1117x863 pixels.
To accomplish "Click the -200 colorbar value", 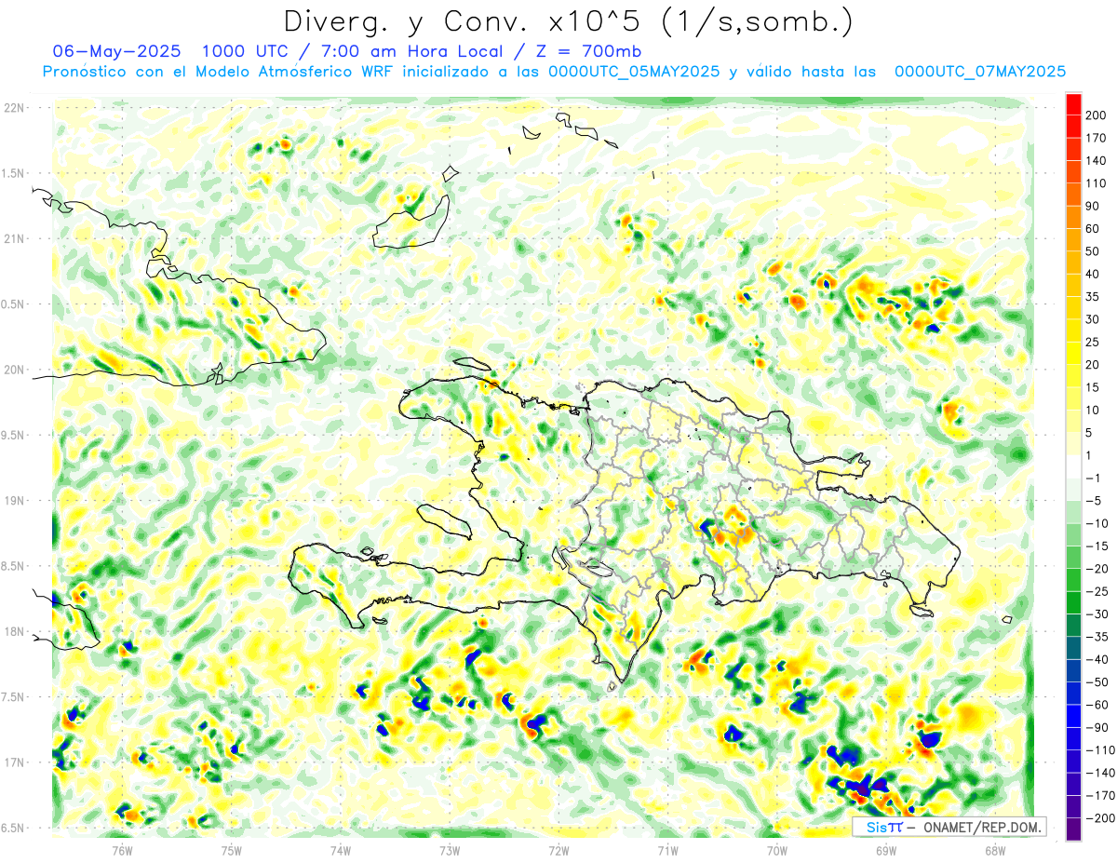I will click(x=1100, y=818).
